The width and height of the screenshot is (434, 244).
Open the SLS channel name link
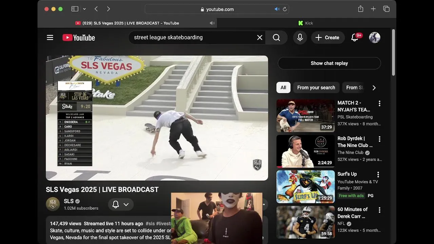(68, 201)
